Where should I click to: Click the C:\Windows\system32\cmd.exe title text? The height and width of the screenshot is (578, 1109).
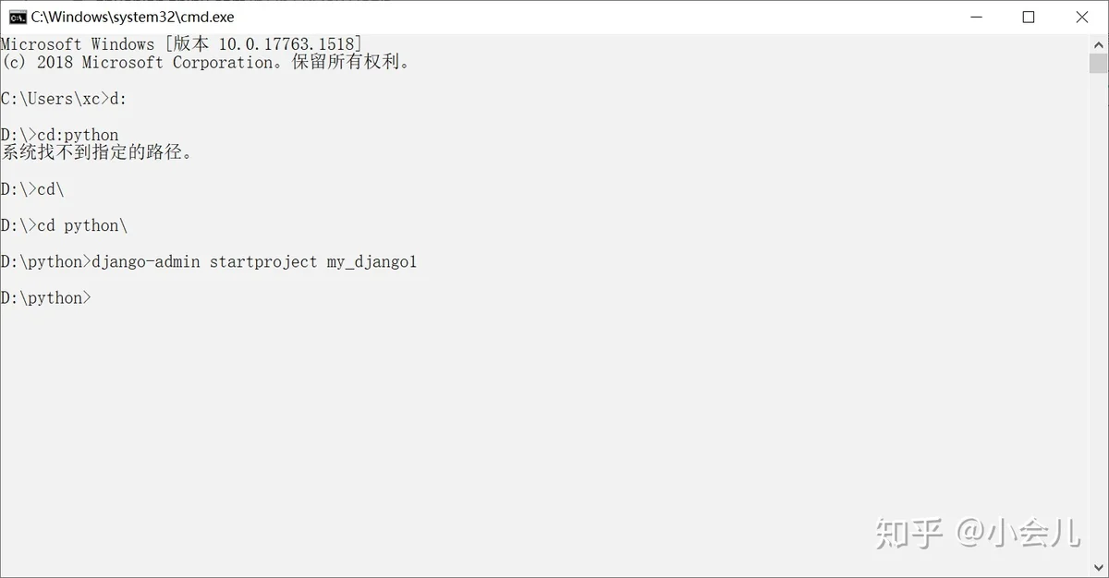pos(132,17)
